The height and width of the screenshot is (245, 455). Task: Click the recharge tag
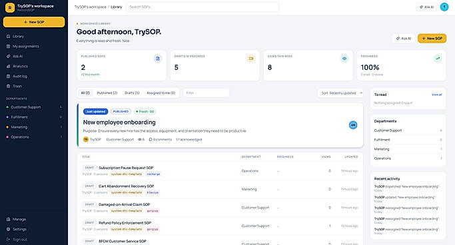pyautogui.click(x=153, y=174)
